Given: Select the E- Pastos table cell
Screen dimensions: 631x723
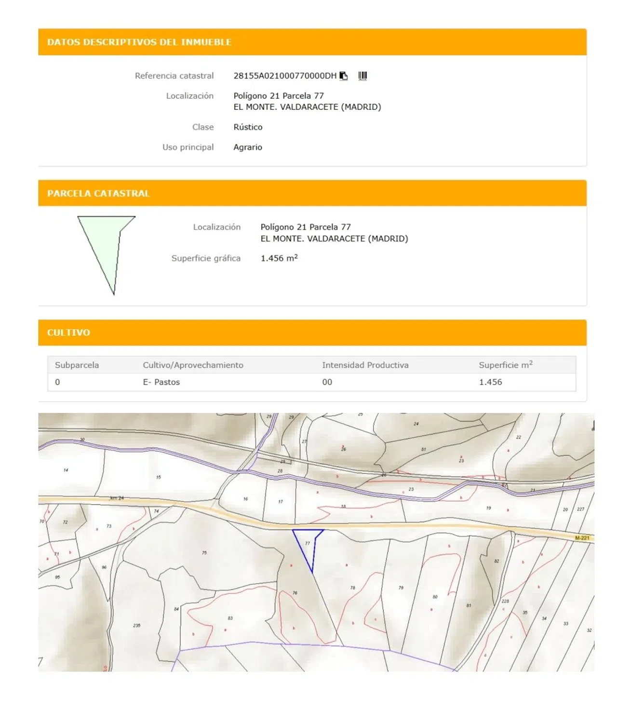Looking at the screenshot, I should pyautogui.click(x=161, y=382).
